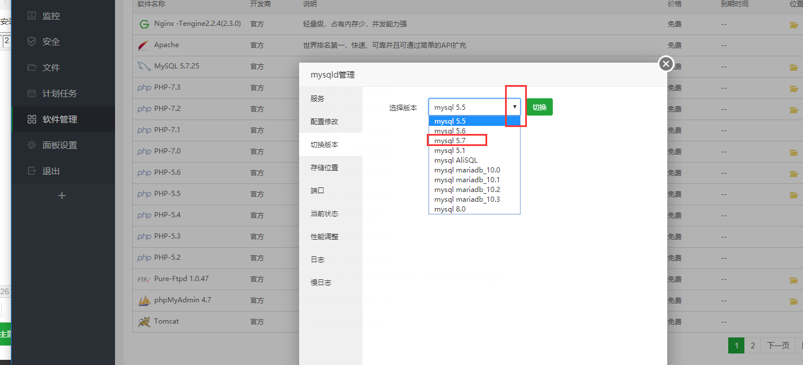The width and height of the screenshot is (803, 365).
Task: Click the MySQL dolphin icon
Action: point(144,67)
